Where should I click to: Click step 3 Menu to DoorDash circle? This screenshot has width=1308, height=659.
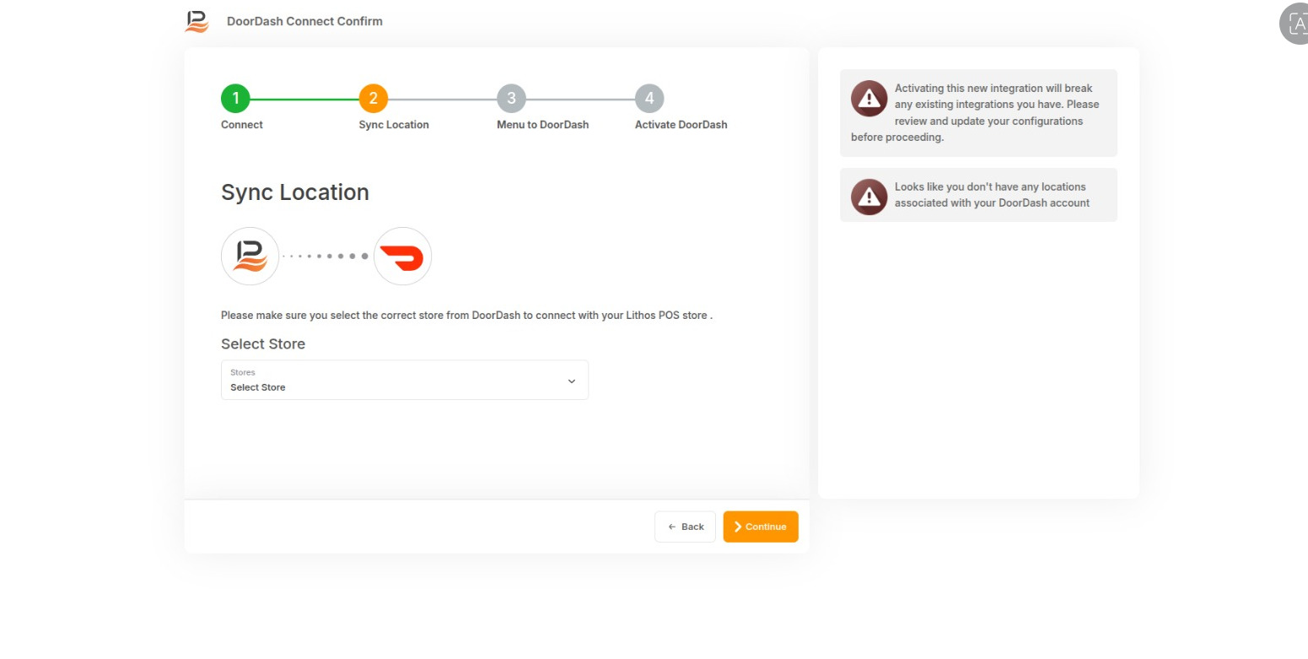click(x=511, y=99)
